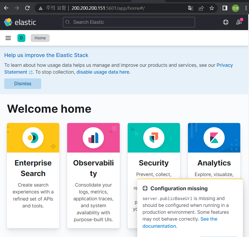Click Explore, visualize, text in Analytics card
Image resolution: width=249 pixels, height=237 pixels.
[214, 174]
